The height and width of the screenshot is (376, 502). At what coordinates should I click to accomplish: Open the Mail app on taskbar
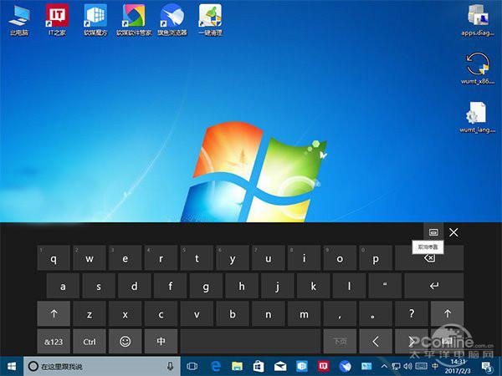coord(280,366)
